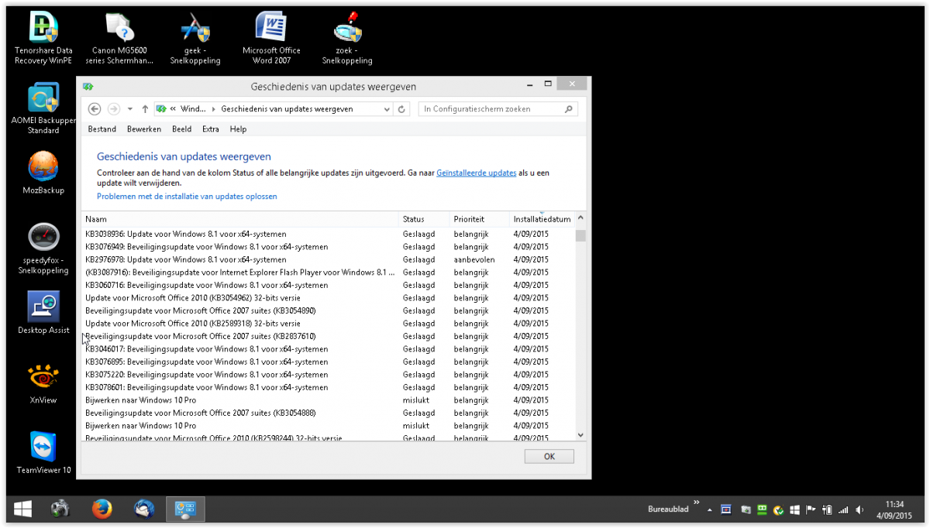Screen dimensions: 930x528
Task: Open Action Center flag tray icon
Action: (811, 510)
